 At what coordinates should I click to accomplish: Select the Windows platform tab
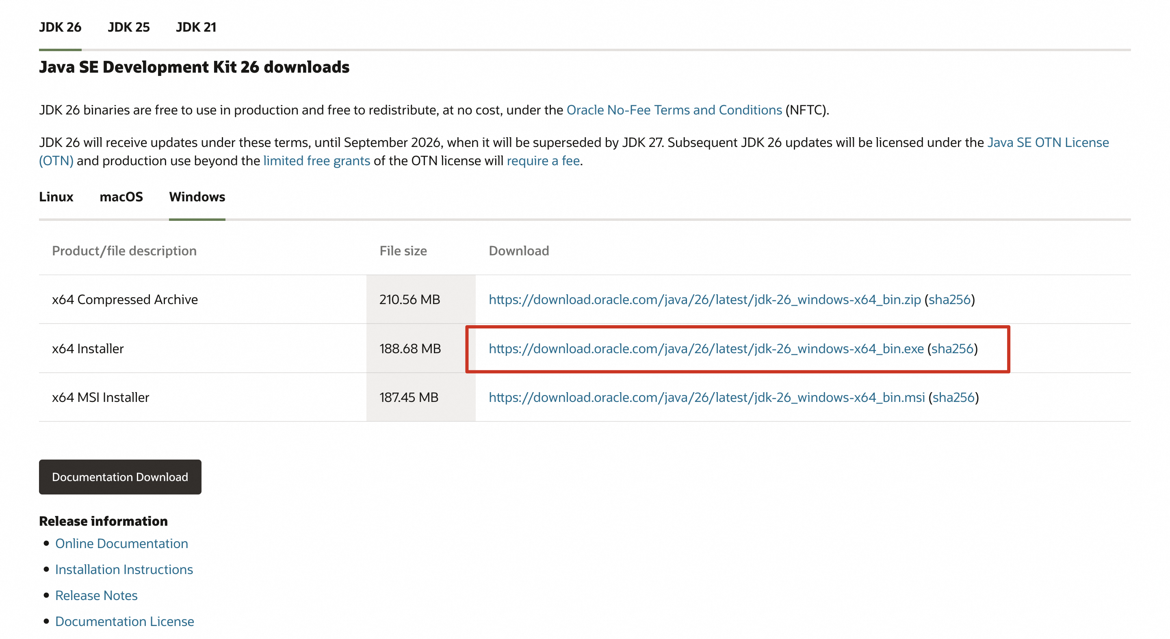click(197, 197)
